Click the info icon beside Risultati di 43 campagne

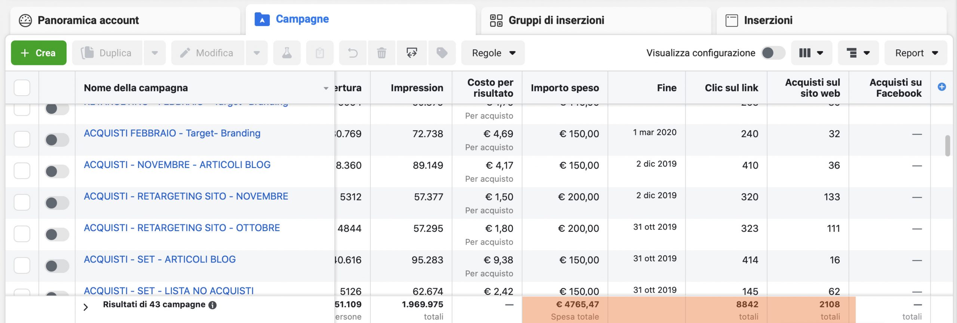(x=213, y=305)
